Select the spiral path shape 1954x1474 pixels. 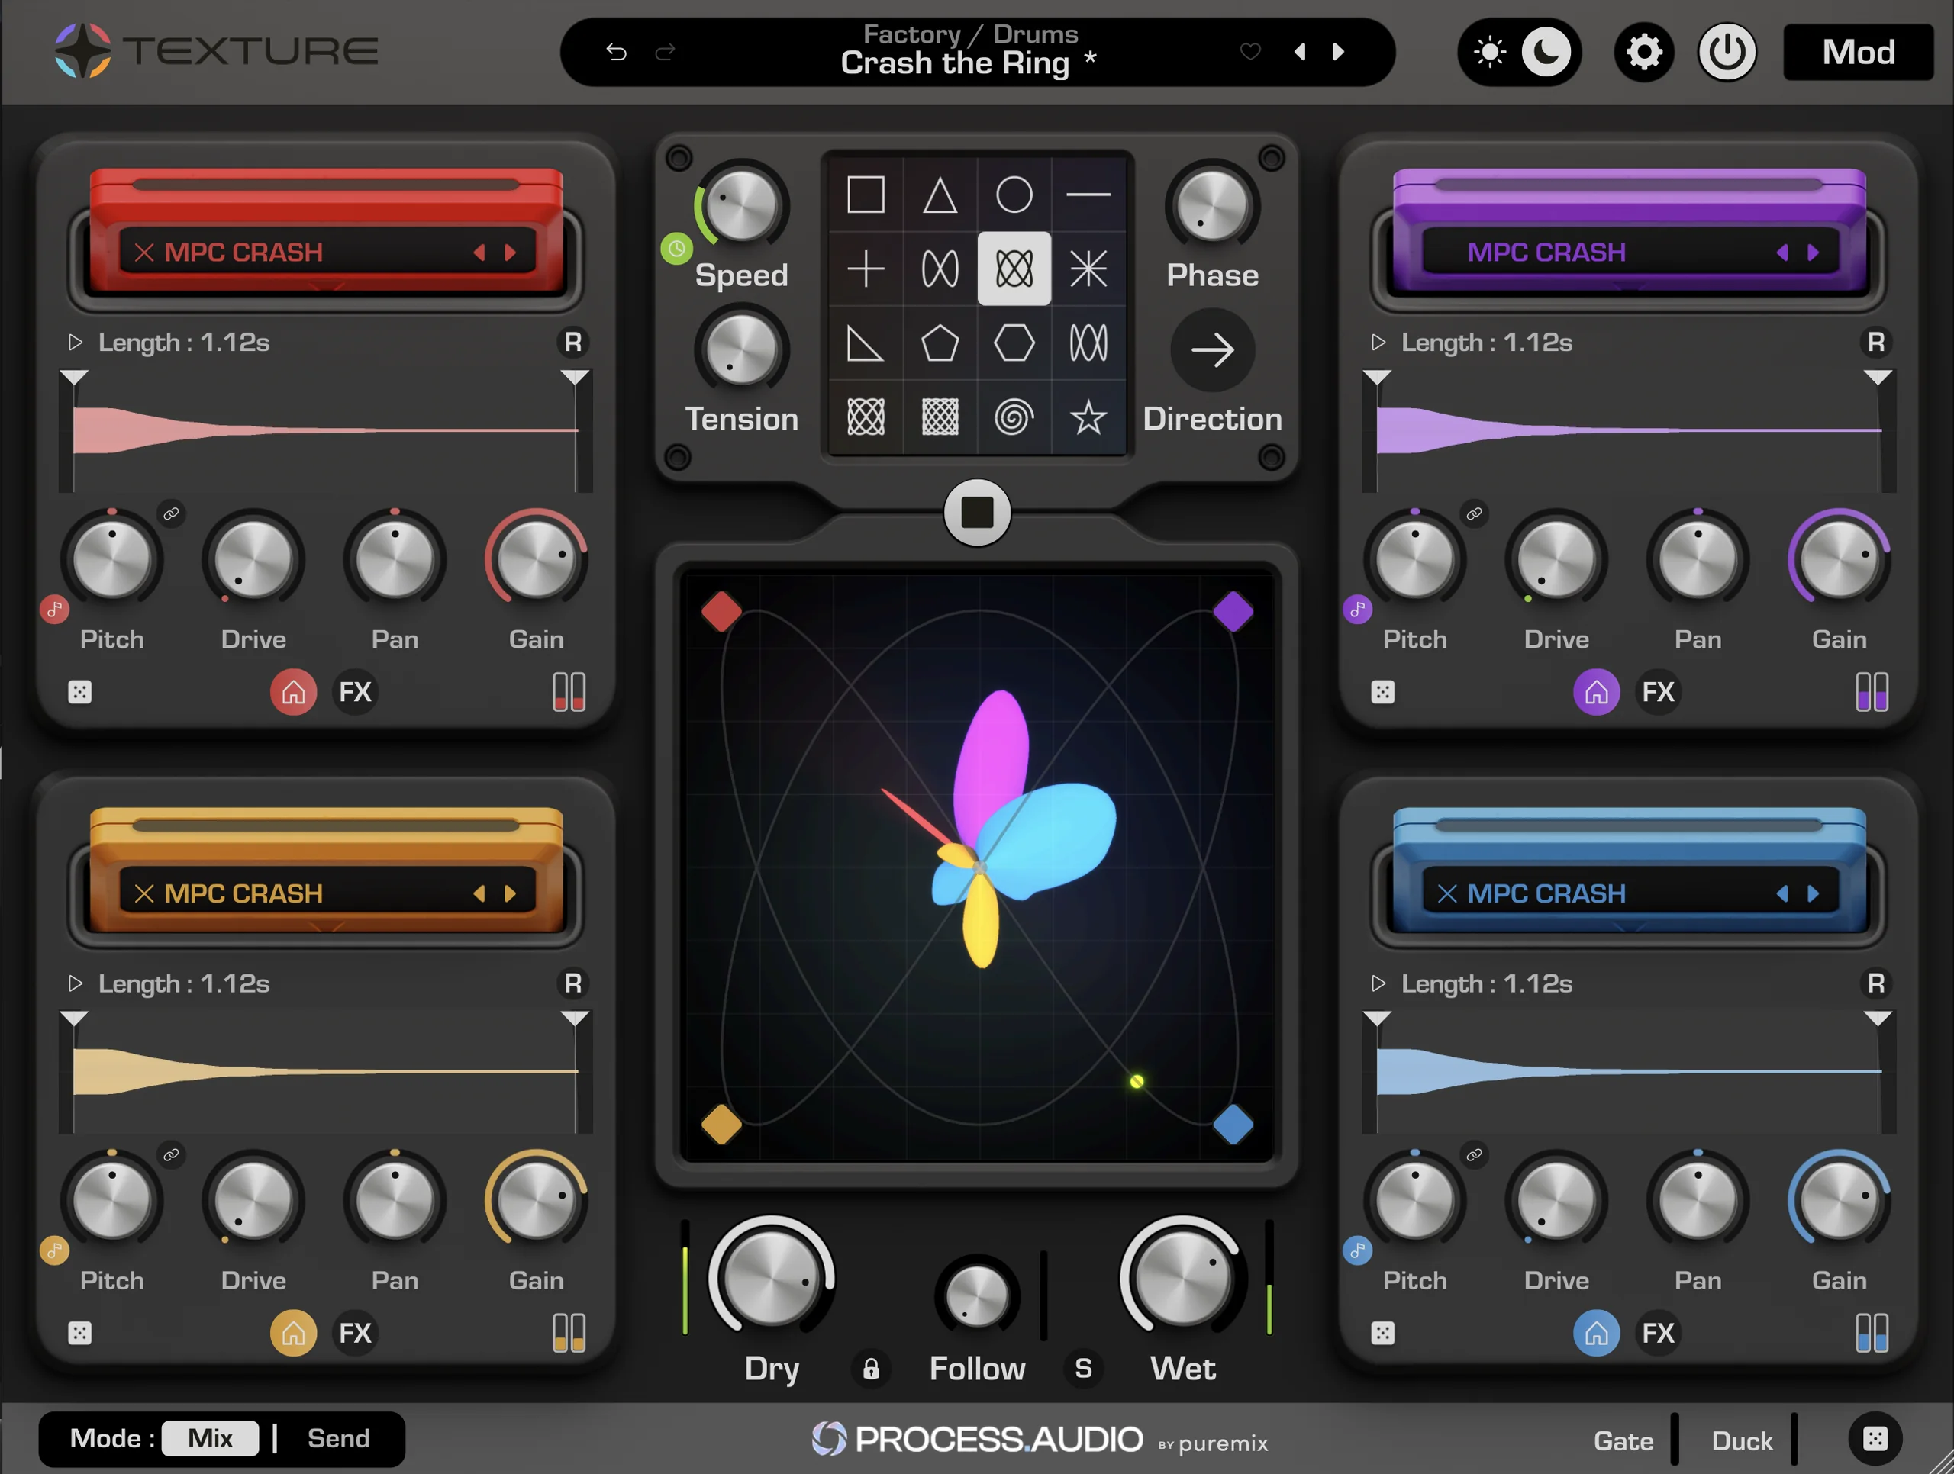(1014, 417)
